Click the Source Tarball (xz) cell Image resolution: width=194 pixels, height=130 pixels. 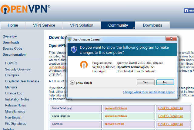[x=76, y=116]
